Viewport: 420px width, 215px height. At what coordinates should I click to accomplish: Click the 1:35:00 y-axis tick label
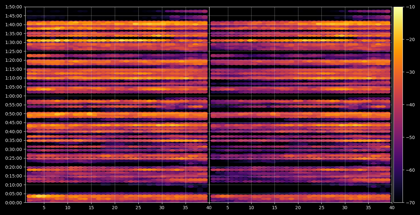tap(14, 34)
